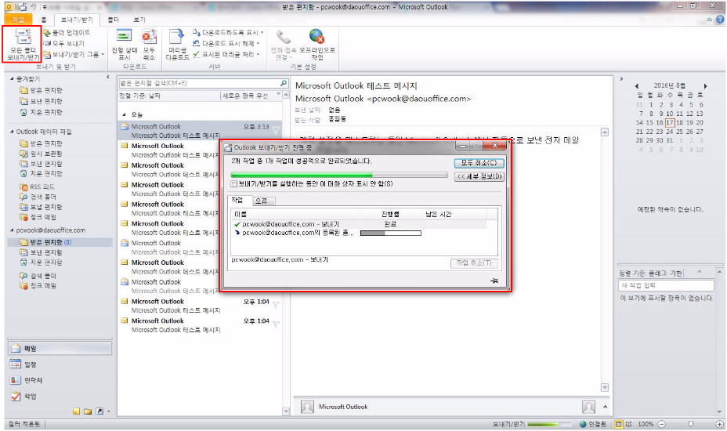
Task: Open 받은 편지함 under 즐겨찾기 (Favorites)
Action: [42, 90]
